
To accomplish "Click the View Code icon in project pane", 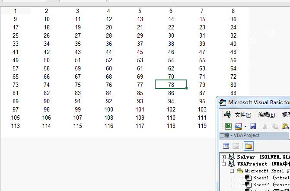I will point(226,146).
